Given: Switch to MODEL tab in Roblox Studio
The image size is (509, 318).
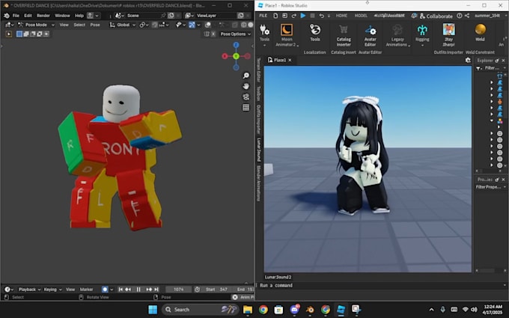Looking at the screenshot, I should pos(361,16).
